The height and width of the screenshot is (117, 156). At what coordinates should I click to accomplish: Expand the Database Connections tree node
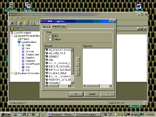point(12,73)
